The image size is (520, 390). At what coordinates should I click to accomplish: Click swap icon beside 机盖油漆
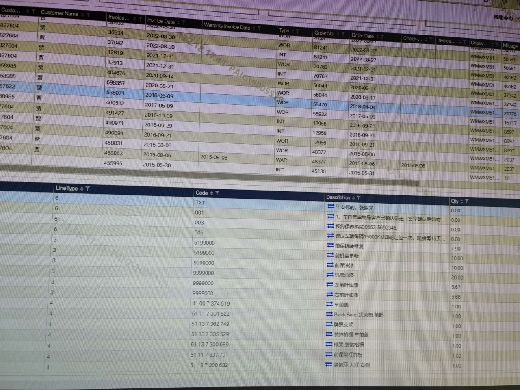click(x=330, y=274)
